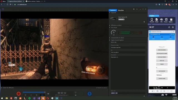The image size is (178, 100).
Task: Enter fullscreen in AirDroid screen mirror
Action: pos(171,91)
